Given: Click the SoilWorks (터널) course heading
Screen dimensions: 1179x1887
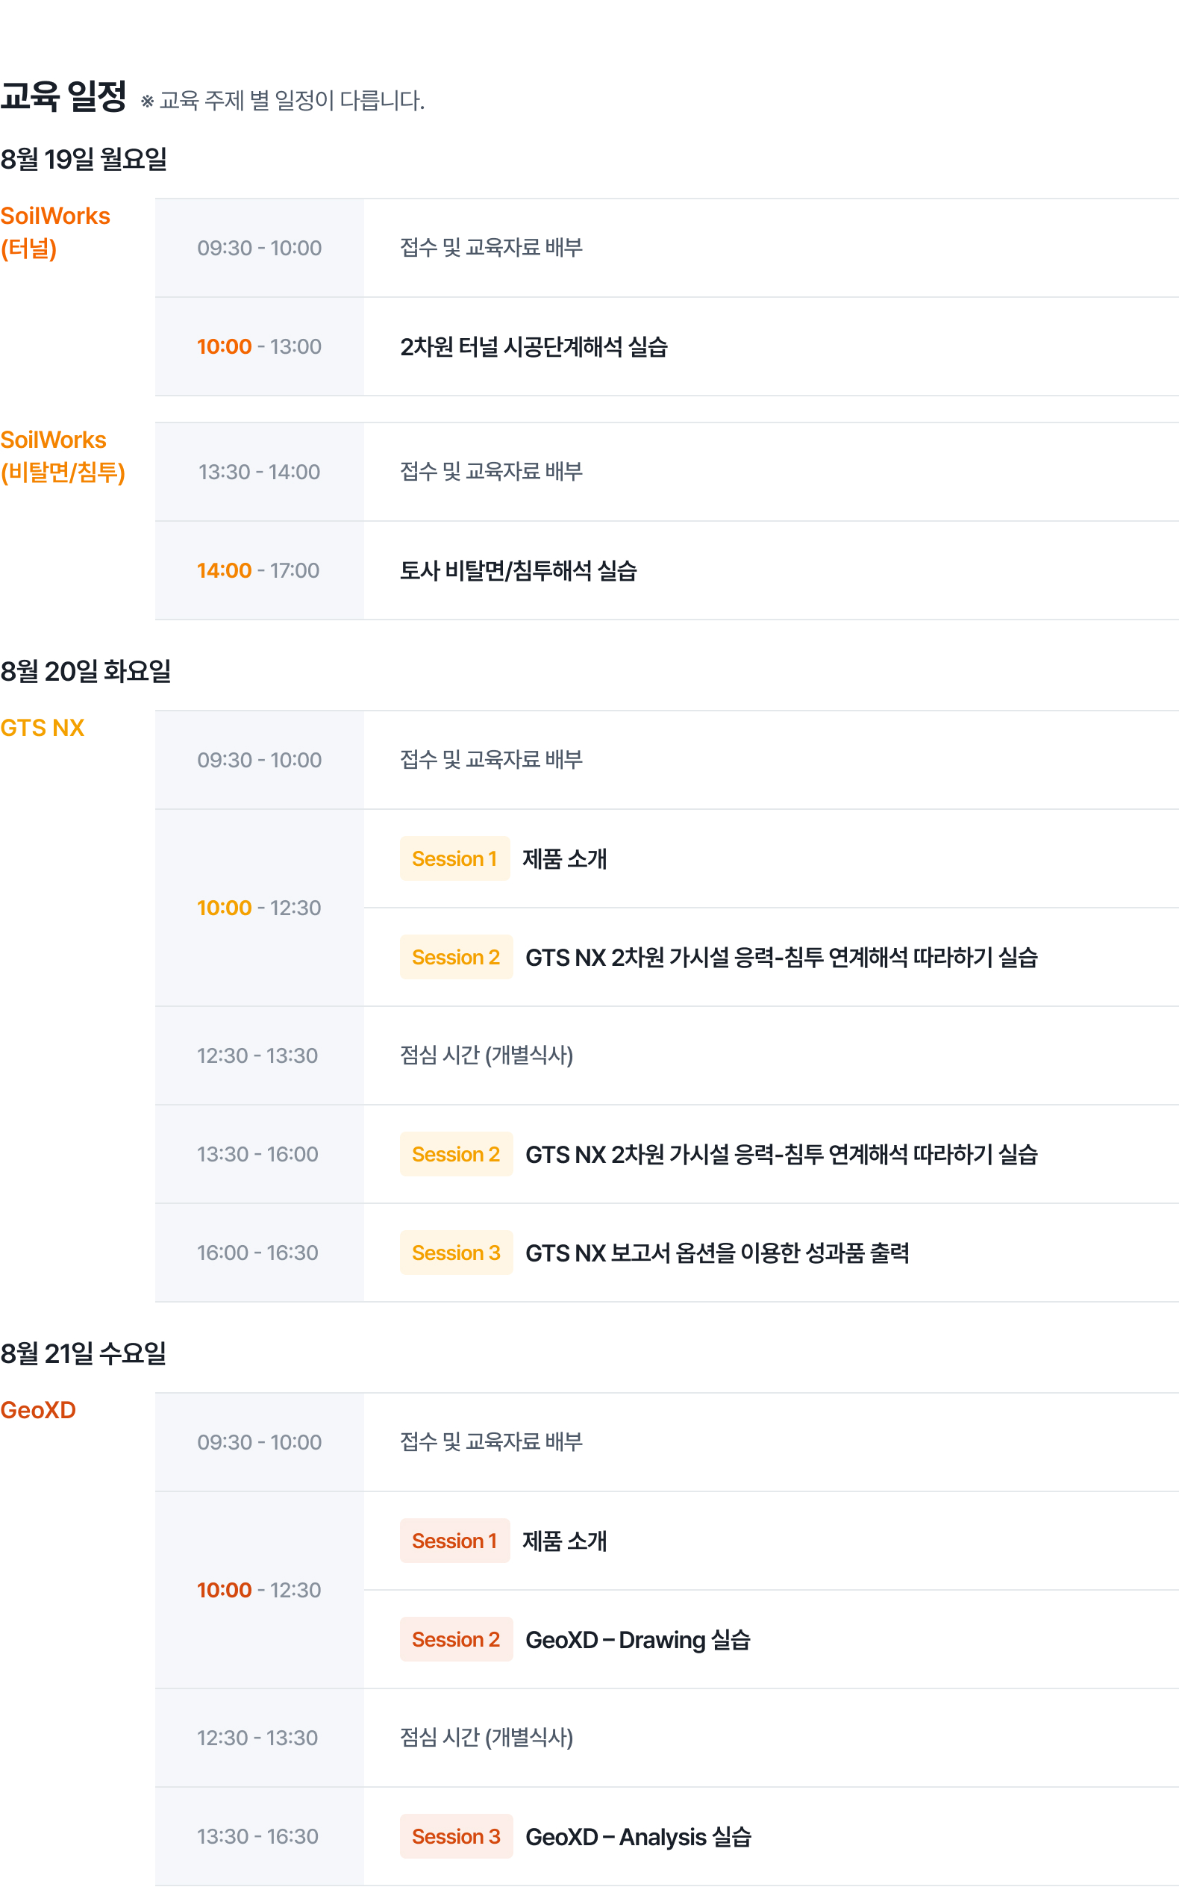Looking at the screenshot, I should coord(55,232).
